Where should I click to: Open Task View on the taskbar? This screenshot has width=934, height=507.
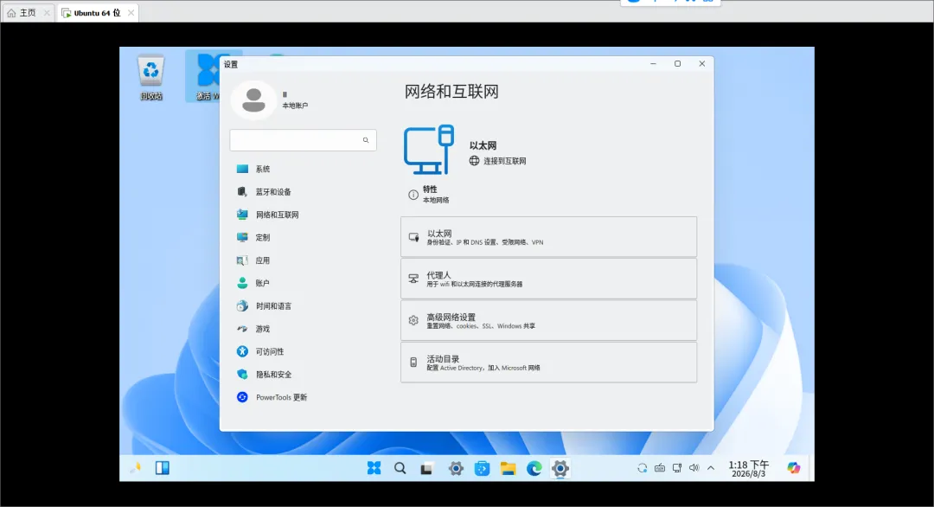point(426,469)
